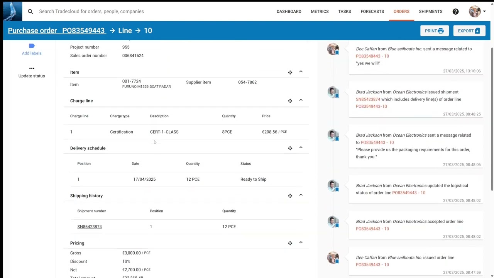Click Brad Jackson avatar on shipment message
This screenshot has width=494, height=278.
[x=333, y=92]
